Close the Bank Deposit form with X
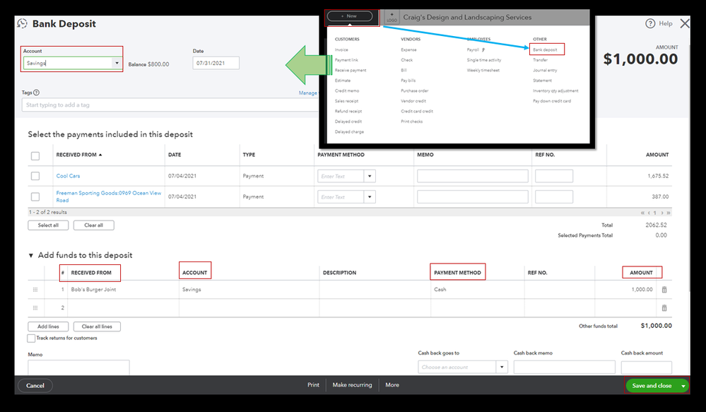Image resolution: width=706 pixels, height=412 pixels. (x=684, y=23)
